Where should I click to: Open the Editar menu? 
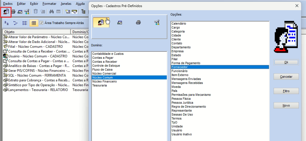click(21, 4)
